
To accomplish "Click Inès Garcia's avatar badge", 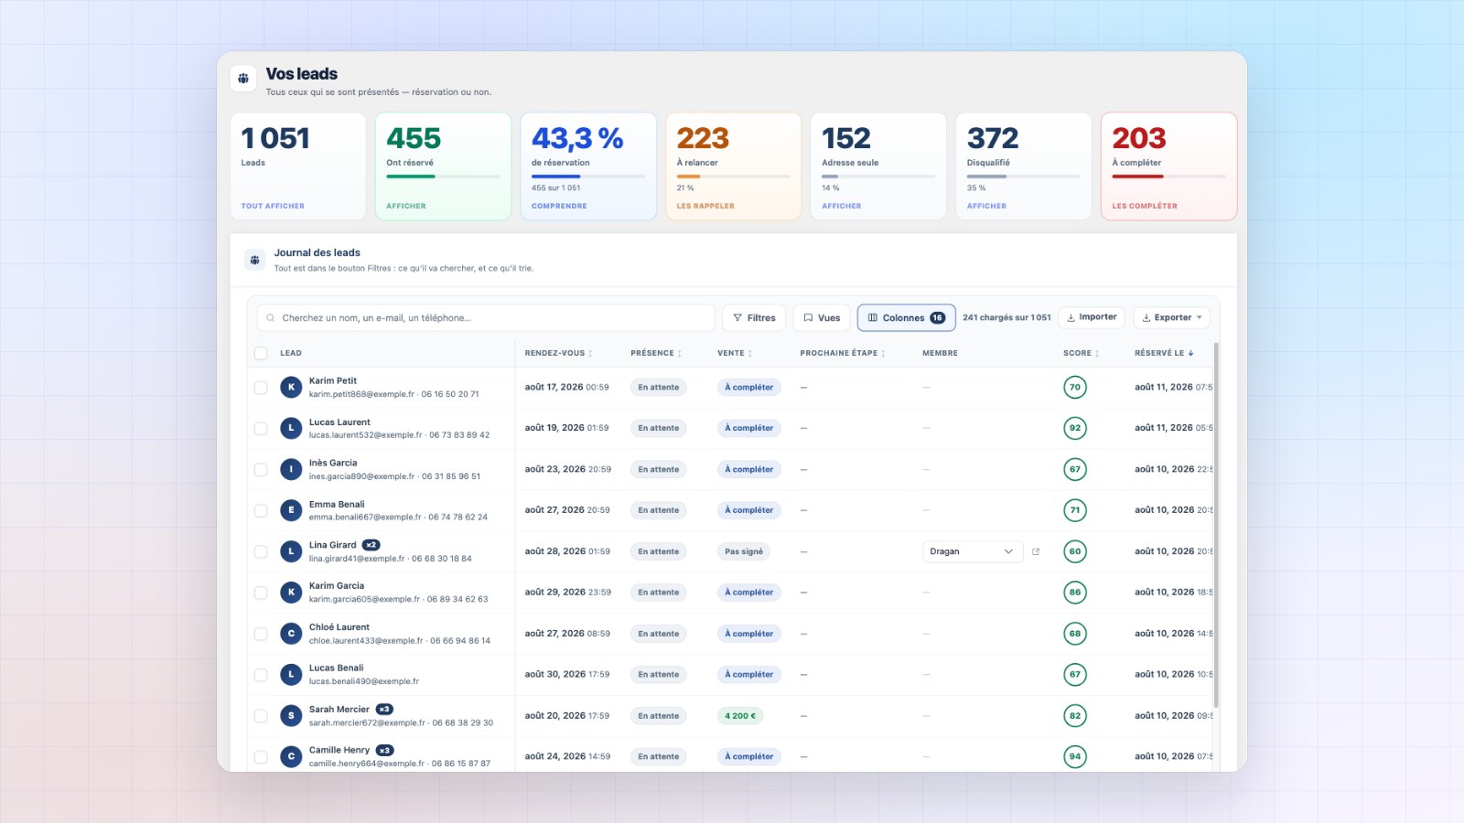I will click(x=291, y=469).
